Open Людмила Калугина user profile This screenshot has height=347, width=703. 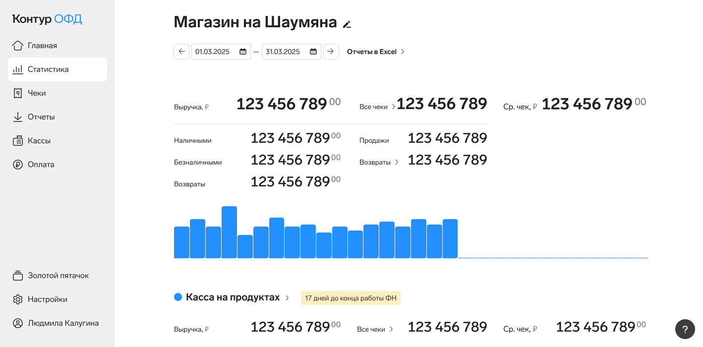63,323
